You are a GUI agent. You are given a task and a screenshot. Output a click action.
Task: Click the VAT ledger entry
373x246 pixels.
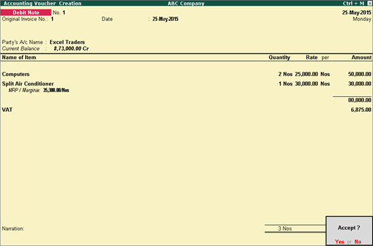tap(7, 110)
